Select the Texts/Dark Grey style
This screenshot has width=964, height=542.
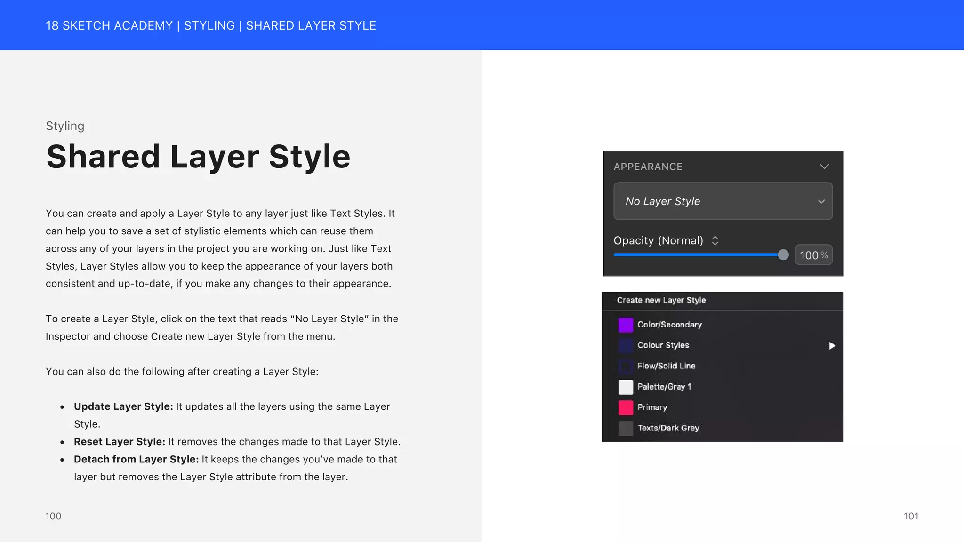coord(723,428)
